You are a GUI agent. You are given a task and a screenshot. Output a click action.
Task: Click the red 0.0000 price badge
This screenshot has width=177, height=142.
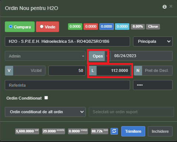click(x=91, y=27)
